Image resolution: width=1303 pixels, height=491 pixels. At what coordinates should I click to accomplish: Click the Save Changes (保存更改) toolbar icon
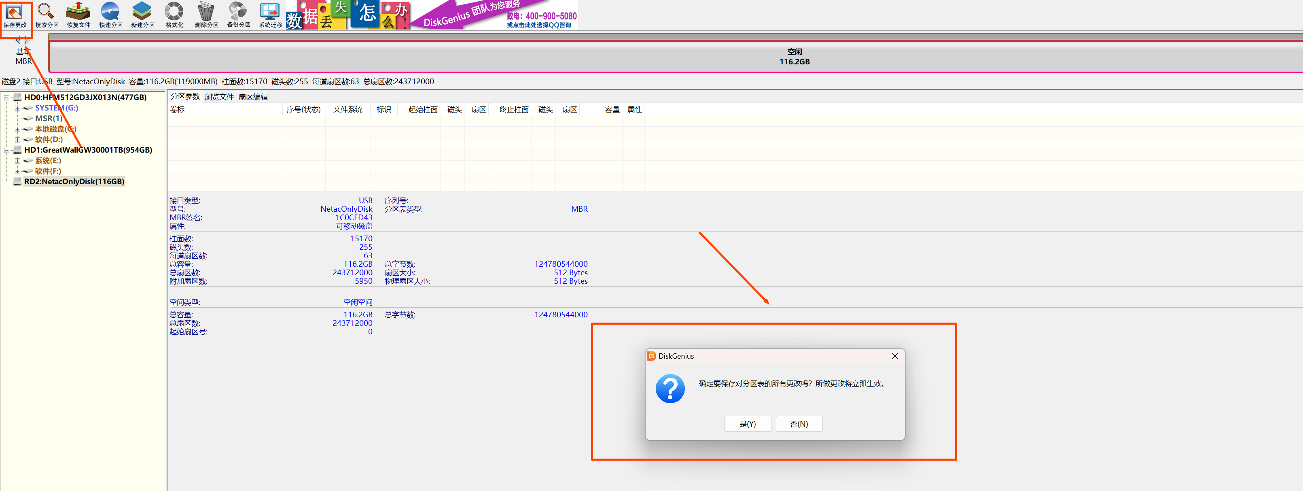pos(15,15)
